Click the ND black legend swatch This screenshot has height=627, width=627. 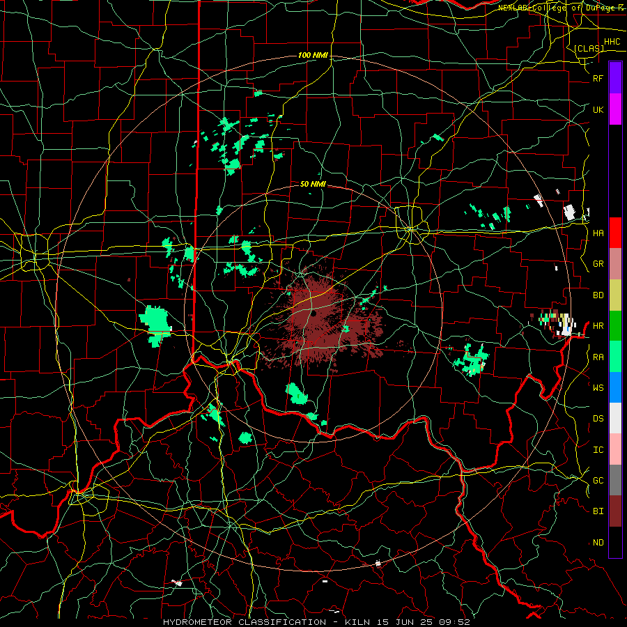(615, 542)
